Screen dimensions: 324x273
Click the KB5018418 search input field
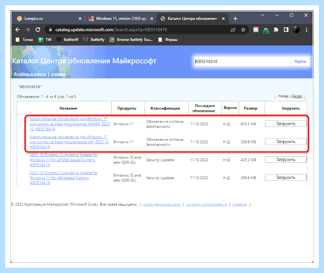(x=242, y=62)
